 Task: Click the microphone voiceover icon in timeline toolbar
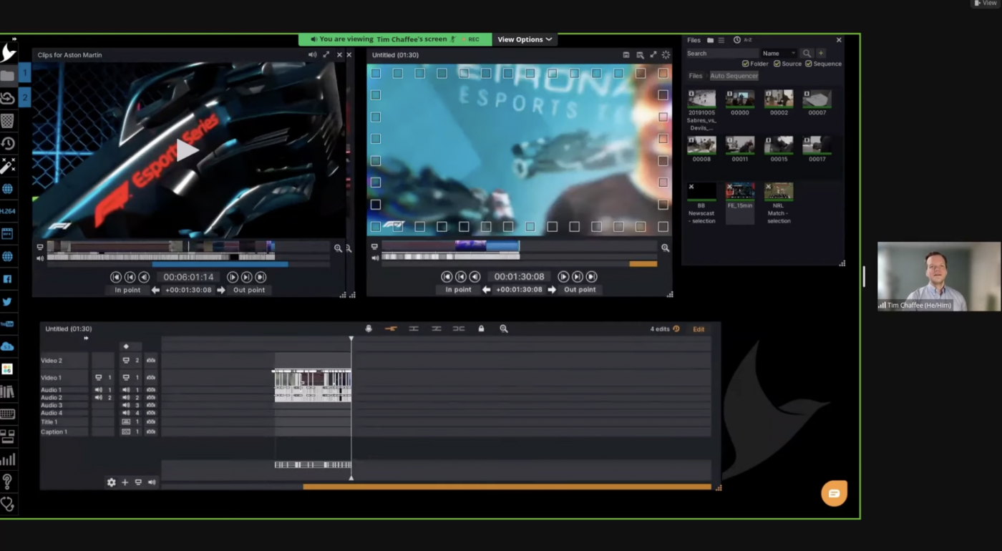click(x=369, y=328)
